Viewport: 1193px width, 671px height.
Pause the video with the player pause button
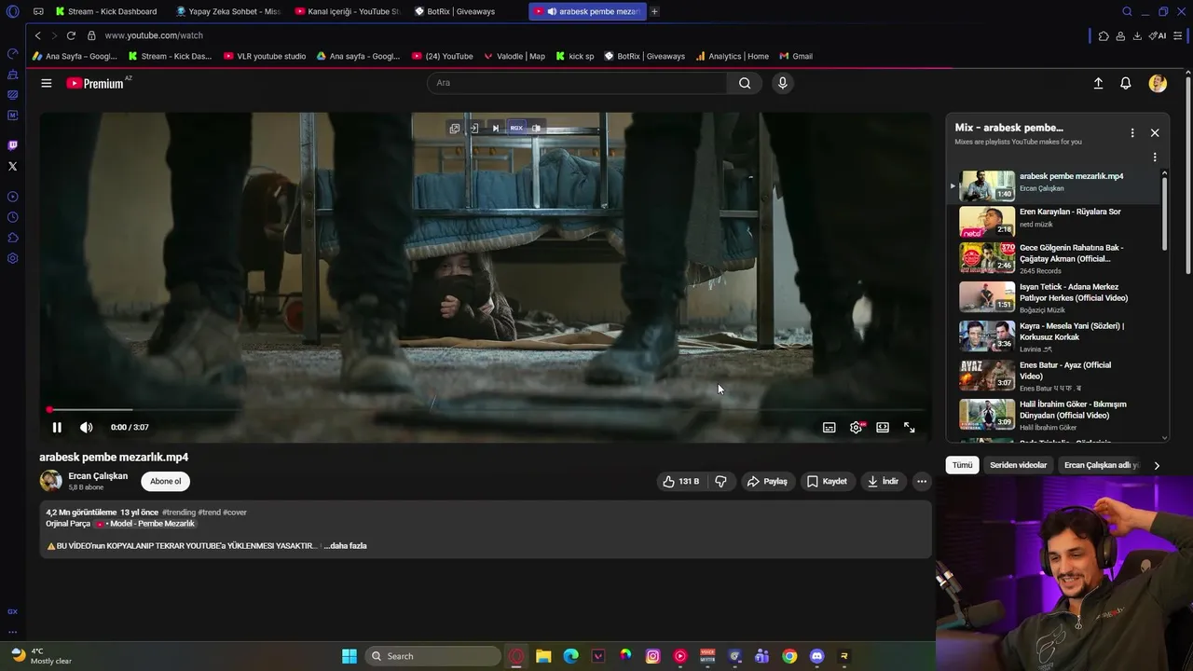point(57,428)
